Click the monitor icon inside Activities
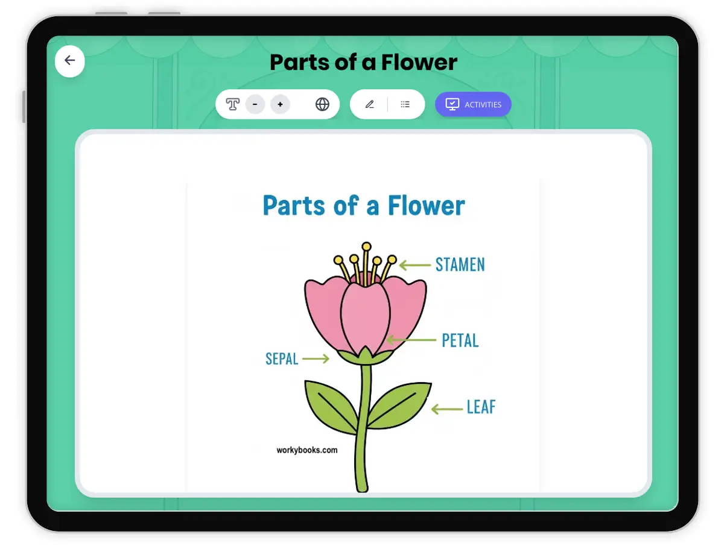Screen dimensions: 724x546 452,104
